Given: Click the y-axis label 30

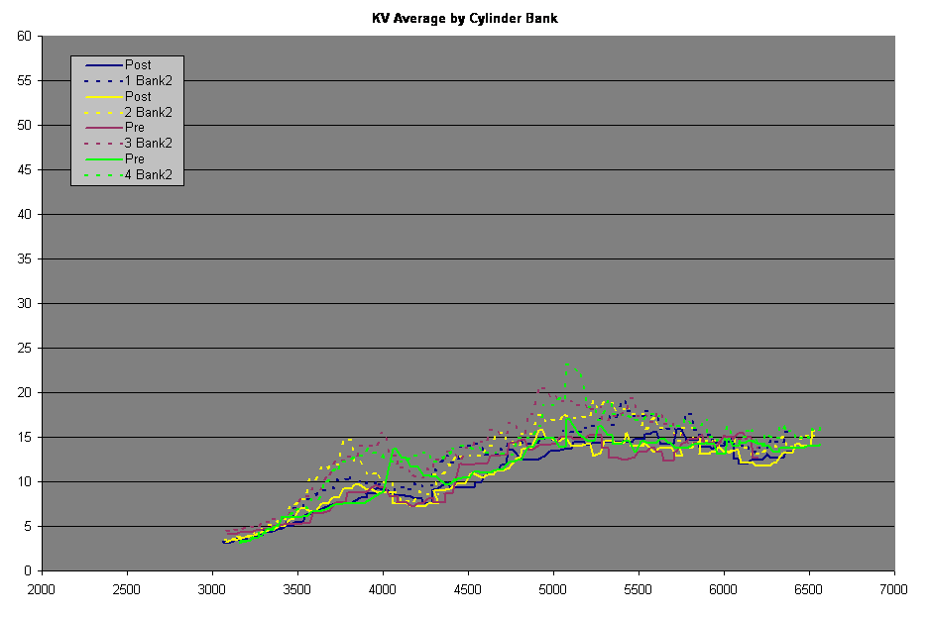Looking at the screenshot, I should tap(25, 303).
